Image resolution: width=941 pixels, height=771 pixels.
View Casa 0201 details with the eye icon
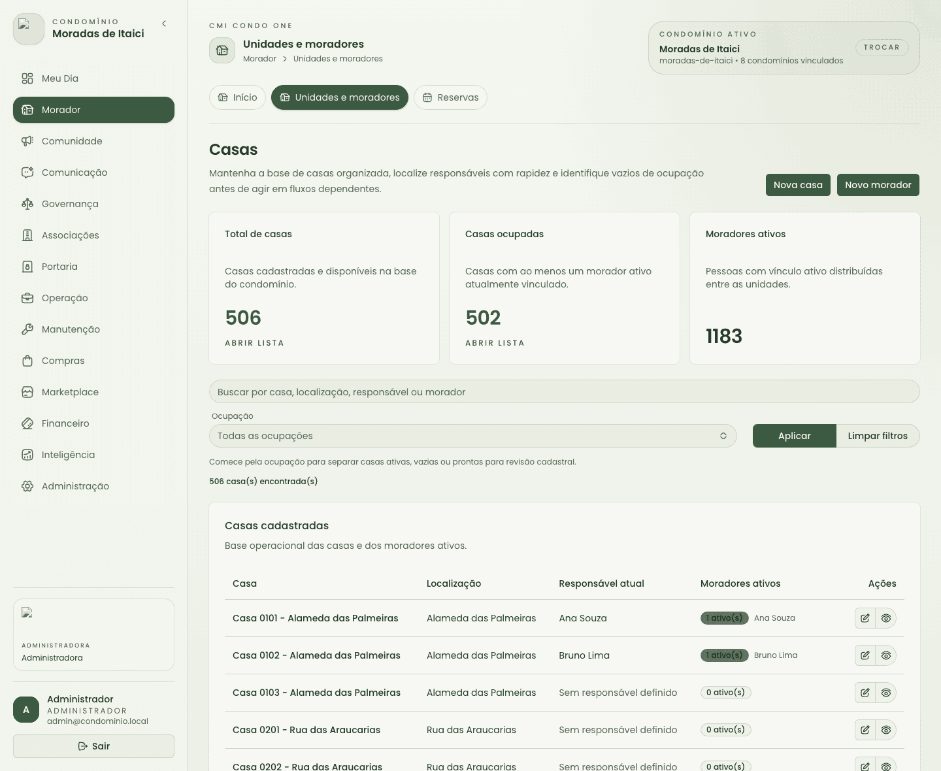[x=886, y=730]
